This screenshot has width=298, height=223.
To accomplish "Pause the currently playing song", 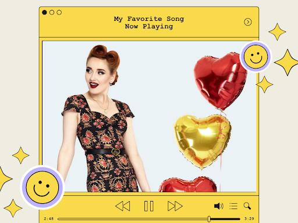I will click(149, 206).
